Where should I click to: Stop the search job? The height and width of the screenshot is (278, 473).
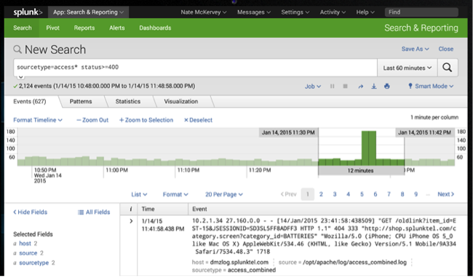346,86
